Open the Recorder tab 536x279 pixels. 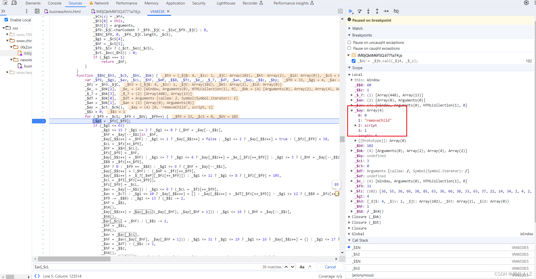253,3
